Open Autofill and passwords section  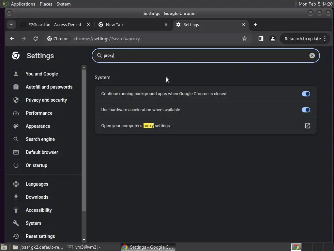coord(49,87)
